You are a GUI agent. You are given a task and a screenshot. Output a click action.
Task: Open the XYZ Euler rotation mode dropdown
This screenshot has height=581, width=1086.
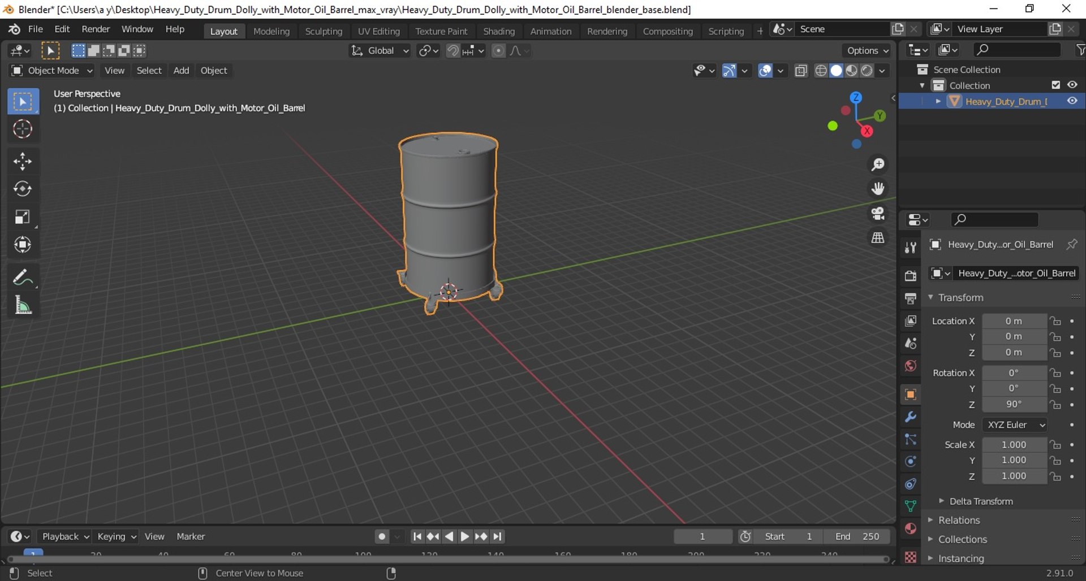click(1015, 425)
